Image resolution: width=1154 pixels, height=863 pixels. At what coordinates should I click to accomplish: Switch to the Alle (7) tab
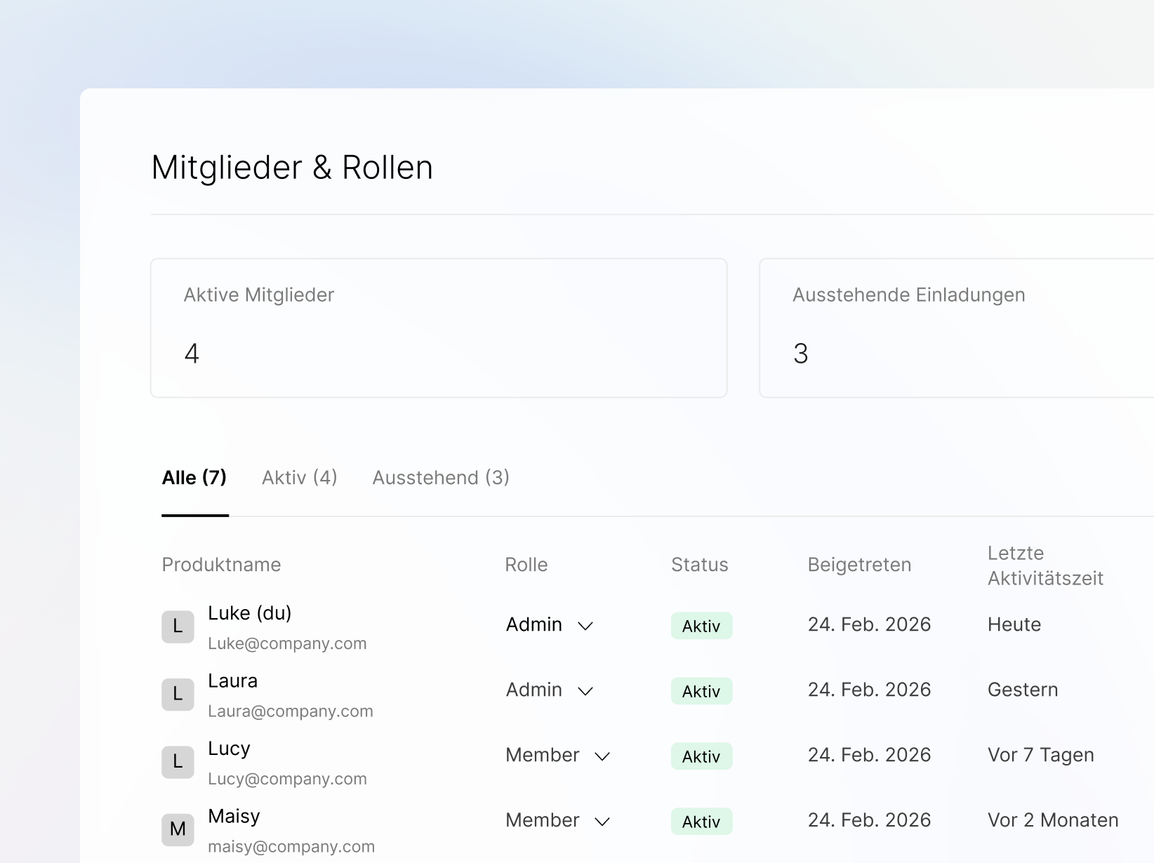[x=194, y=478]
